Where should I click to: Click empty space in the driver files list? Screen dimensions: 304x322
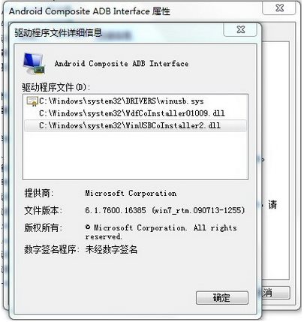click(135, 155)
